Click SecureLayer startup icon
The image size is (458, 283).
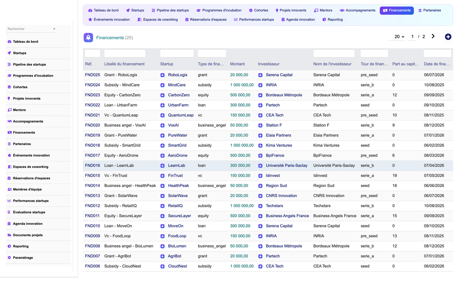coord(163,216)
